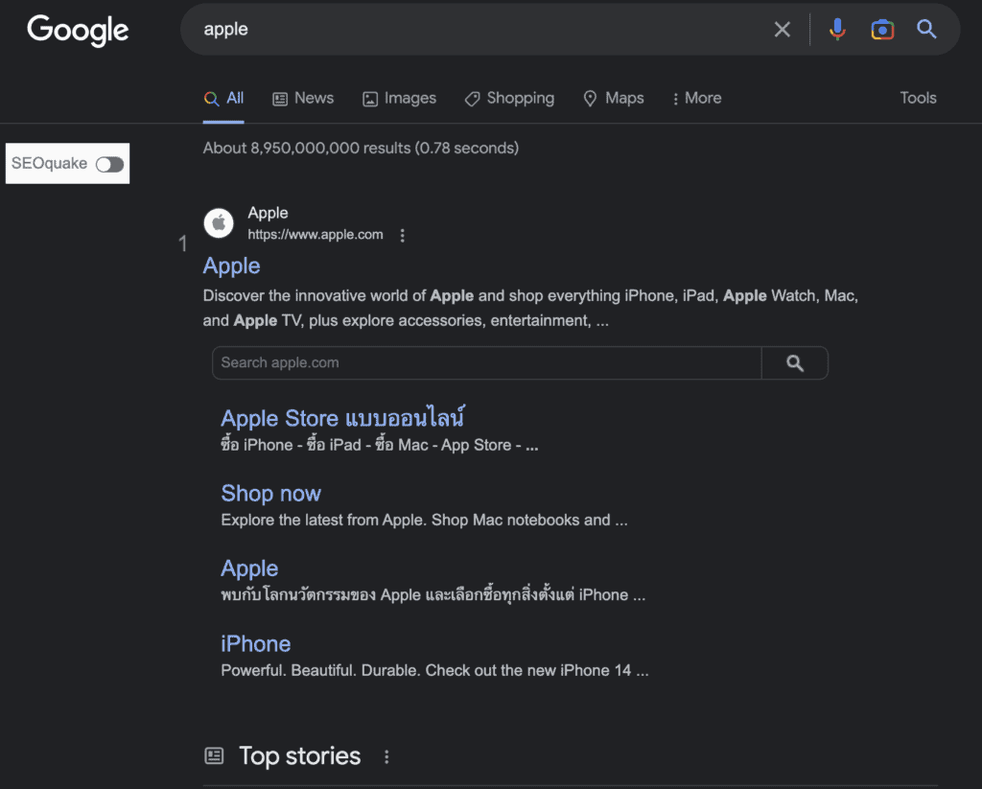Click the Google logo
Screen dimensions: 982x789
click(x=78, y=30)
